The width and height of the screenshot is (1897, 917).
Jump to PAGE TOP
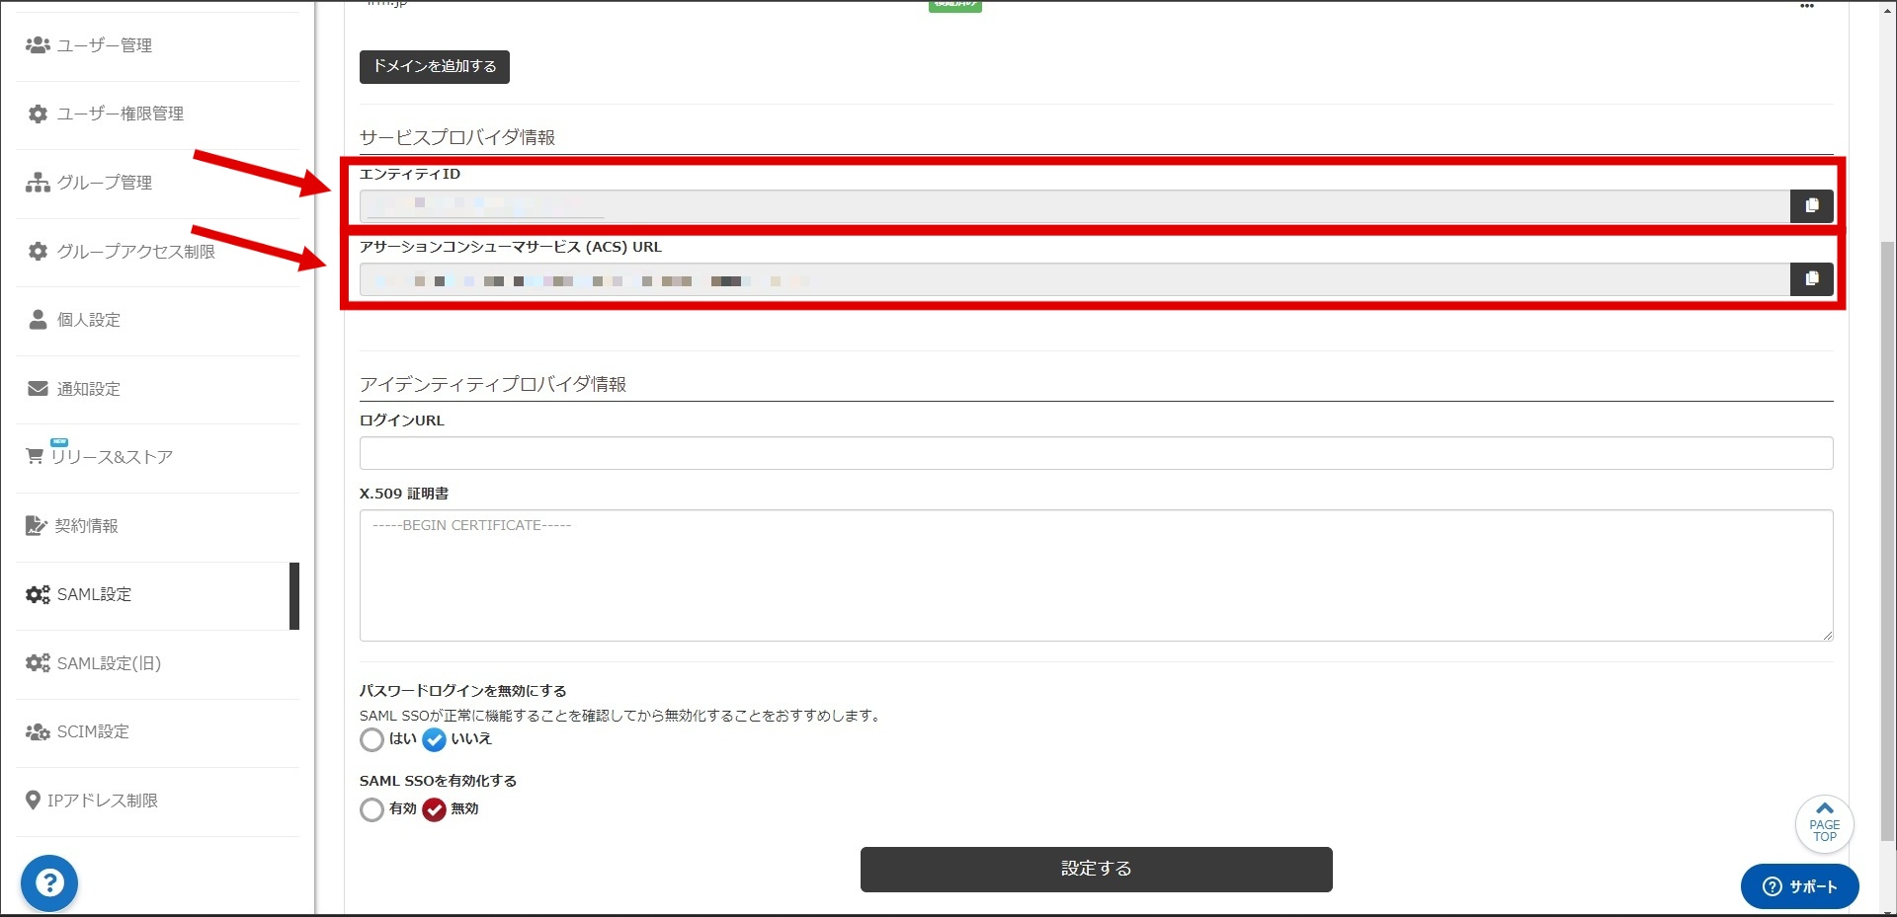[1824, 824]
